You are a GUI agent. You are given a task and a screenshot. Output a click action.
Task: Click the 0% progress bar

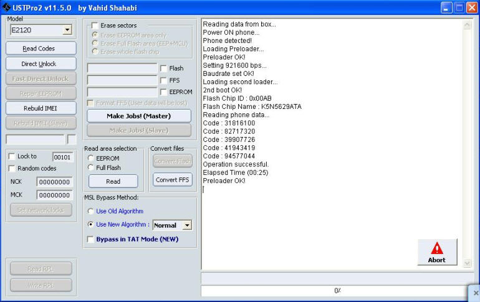click(x=337, y=291)
